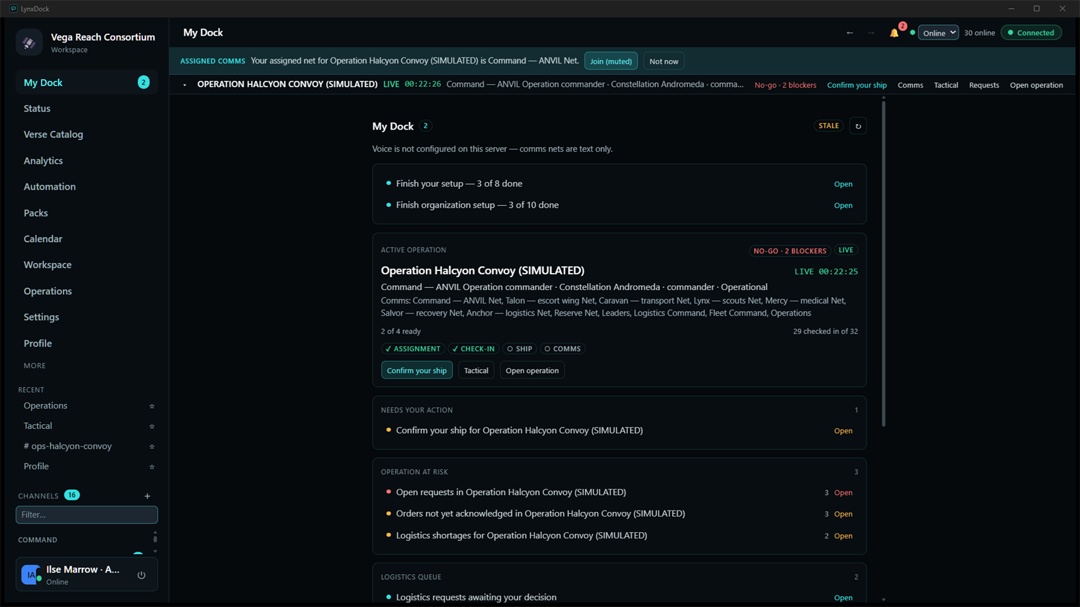Expand the MORE section in sidebar

click(35, 366)
